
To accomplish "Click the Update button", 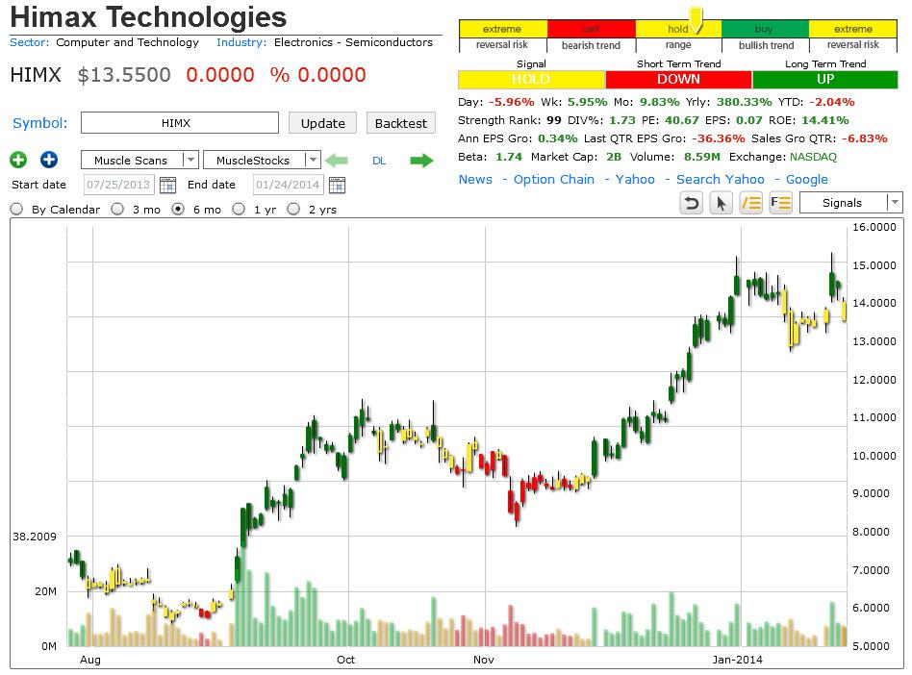I will (322, 123).
